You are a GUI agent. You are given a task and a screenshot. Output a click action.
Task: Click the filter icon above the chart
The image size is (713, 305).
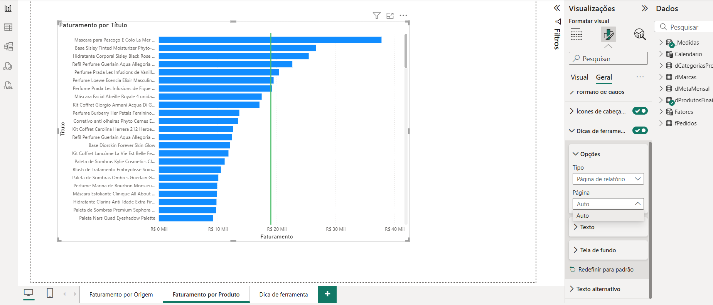tap(377, 15)
